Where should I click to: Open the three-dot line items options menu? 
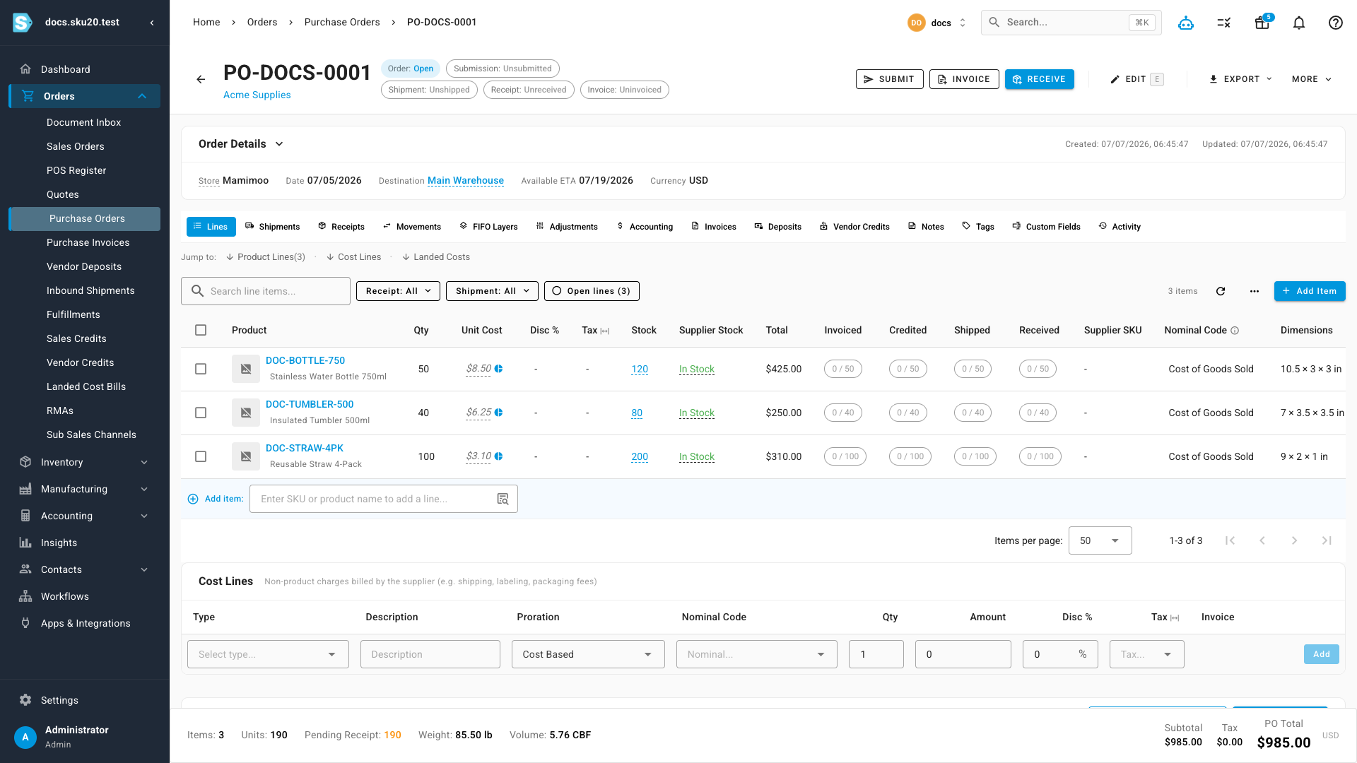[1255, 291]
